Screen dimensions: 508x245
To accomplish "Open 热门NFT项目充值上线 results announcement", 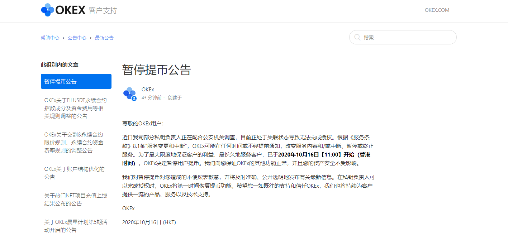I will pyautogui.click(x=76, y=200).
